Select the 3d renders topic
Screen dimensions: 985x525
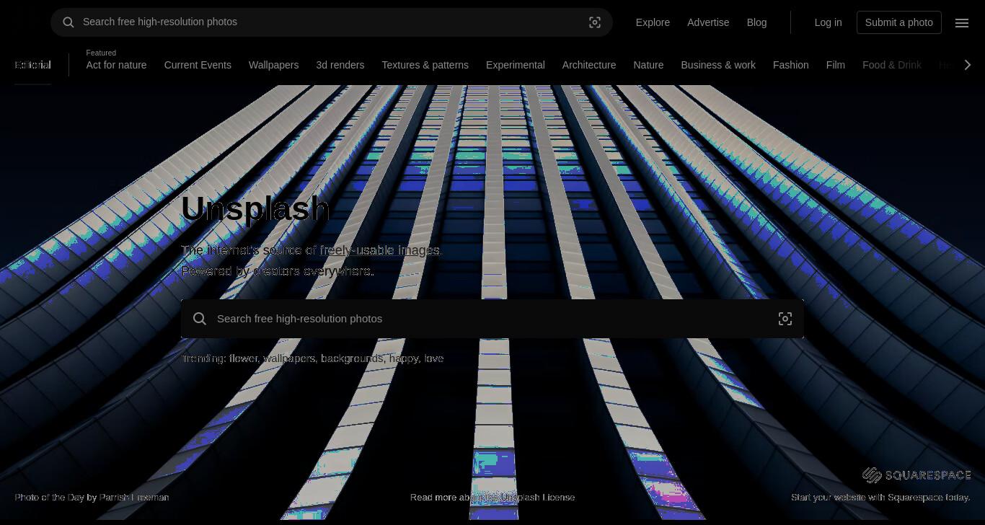[340, 65]
